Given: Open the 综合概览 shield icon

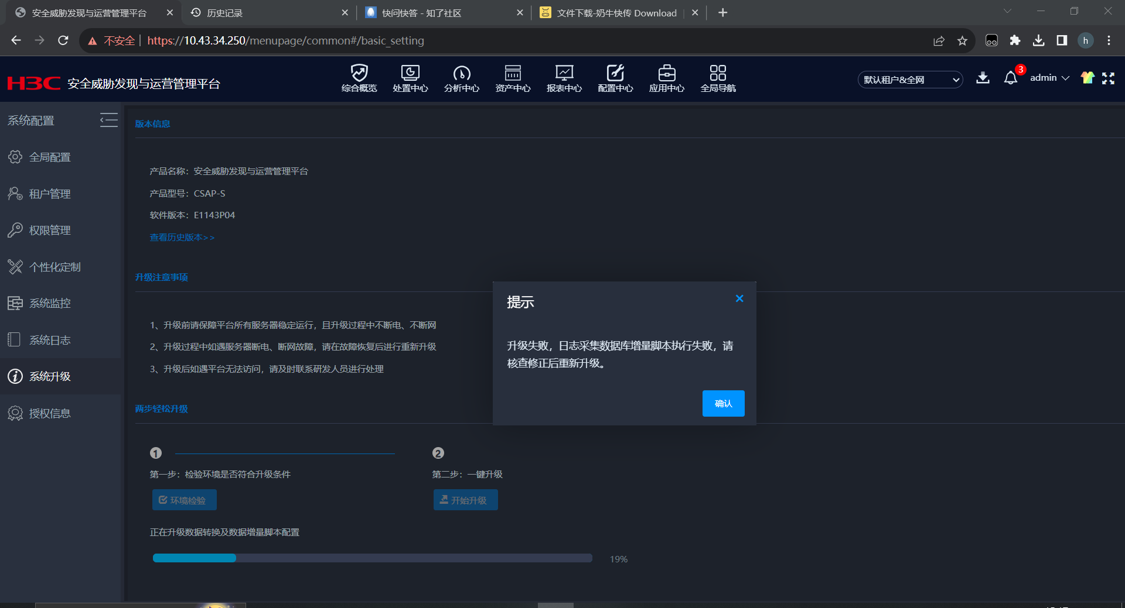Looking at the screenshot, I should (x=359, y=74).
